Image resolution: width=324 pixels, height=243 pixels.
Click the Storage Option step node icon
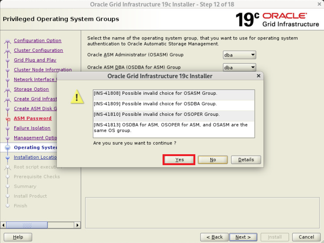pyautogui.click(x=8, y=90)
